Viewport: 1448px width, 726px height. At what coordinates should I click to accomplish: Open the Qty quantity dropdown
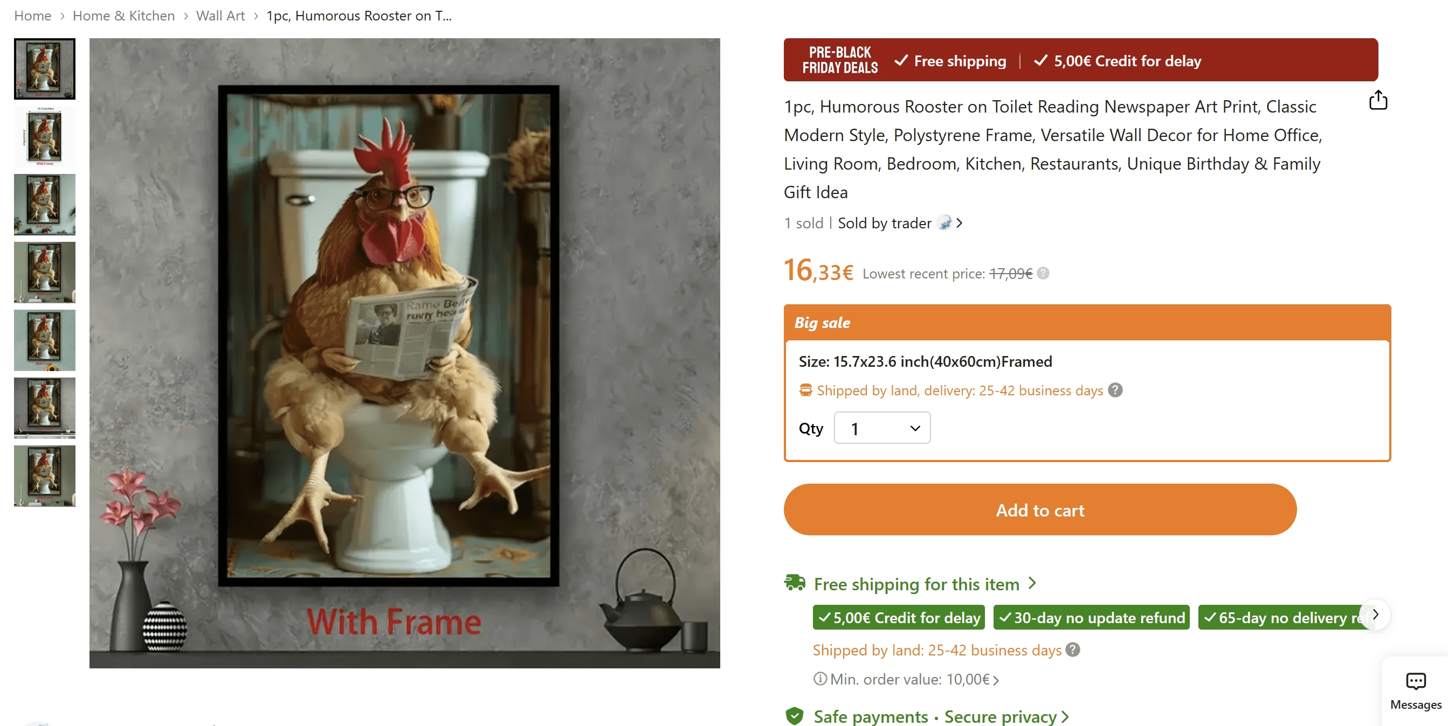pyautogui.click(x=882, y=428)
